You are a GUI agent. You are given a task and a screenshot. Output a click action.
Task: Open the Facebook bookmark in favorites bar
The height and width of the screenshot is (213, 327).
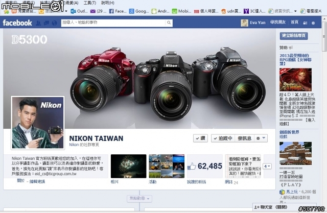point(118,11)
